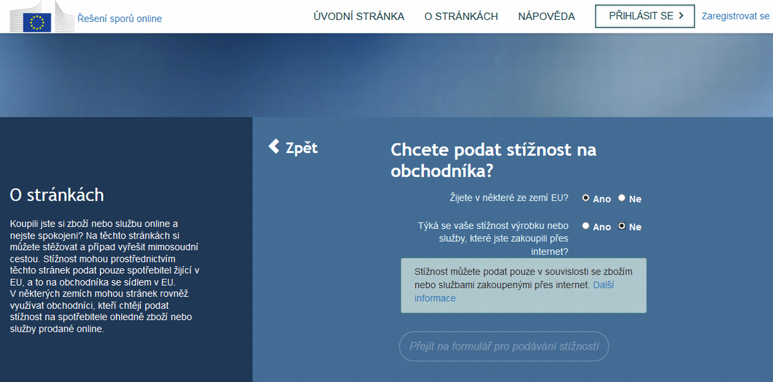The height and width of the screenshot is (382, 773).
Task: Select Ne for the internet purchase question
Action: click(x=621, y=226)
